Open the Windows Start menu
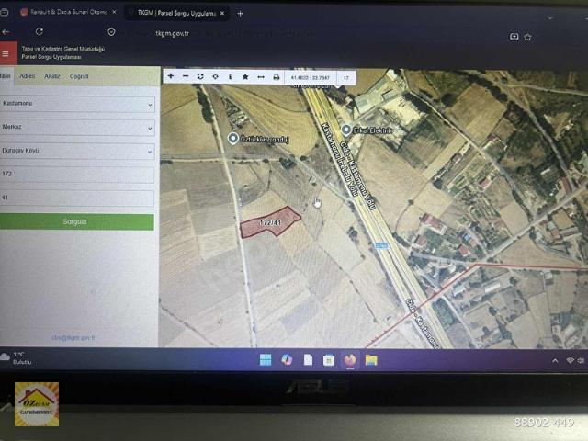Screen dimensions: 588x441 266,359
